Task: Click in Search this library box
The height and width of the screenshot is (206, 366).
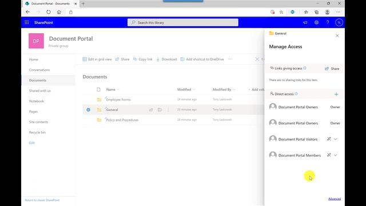Action: 183,22
